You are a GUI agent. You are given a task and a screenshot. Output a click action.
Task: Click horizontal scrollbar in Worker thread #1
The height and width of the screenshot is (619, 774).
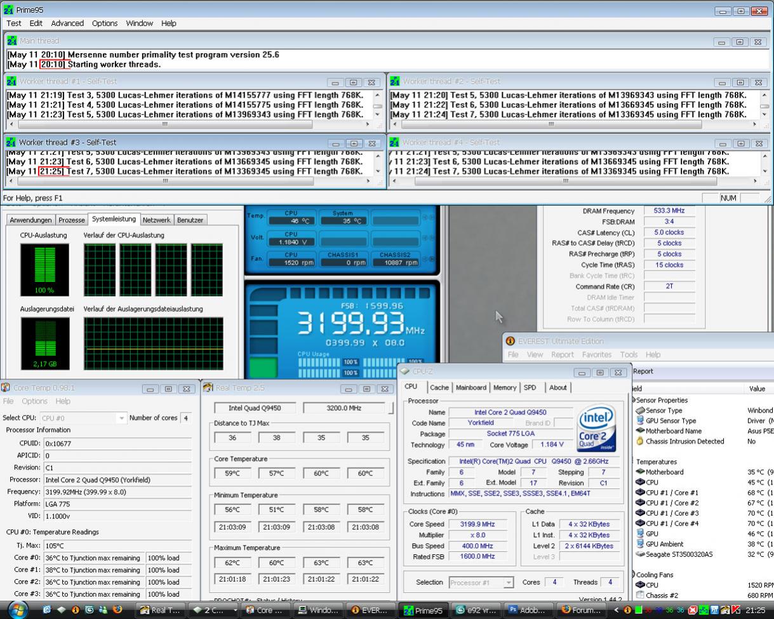pos(165,125)
